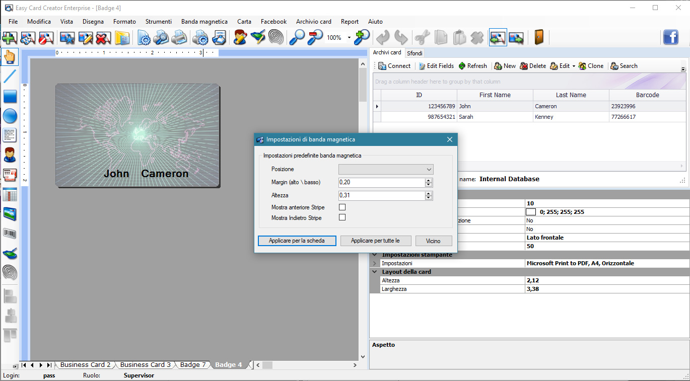Enable the Mostra anteriore Stripe checkbox
Image resolution: width=690 pixels, height=381 pixels.
tap(342, 207)
